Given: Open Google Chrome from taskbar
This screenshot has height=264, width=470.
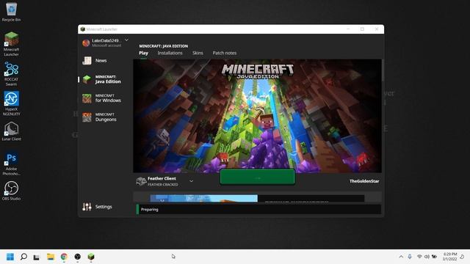Looking at the screenshot, I should [64, 257].
